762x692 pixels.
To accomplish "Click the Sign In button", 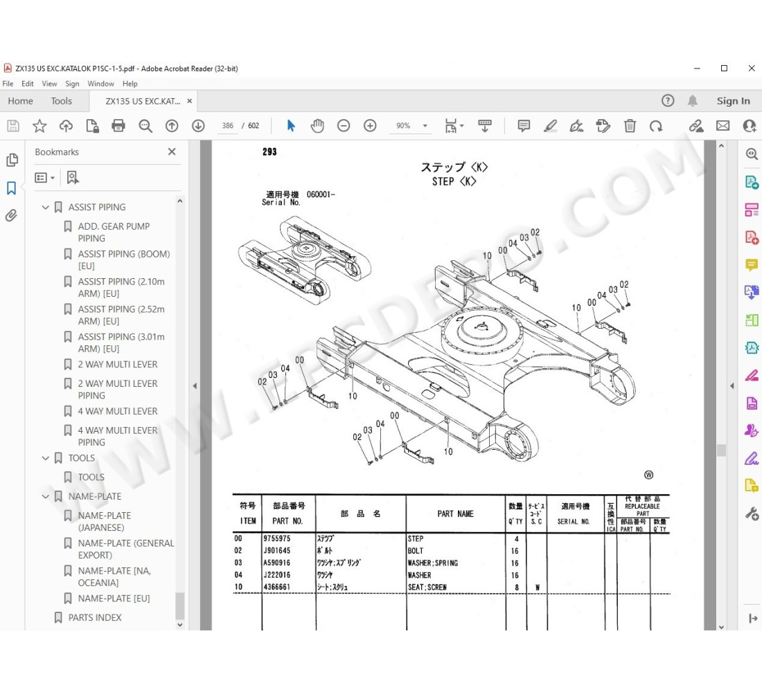I will [x=733, y=101].
